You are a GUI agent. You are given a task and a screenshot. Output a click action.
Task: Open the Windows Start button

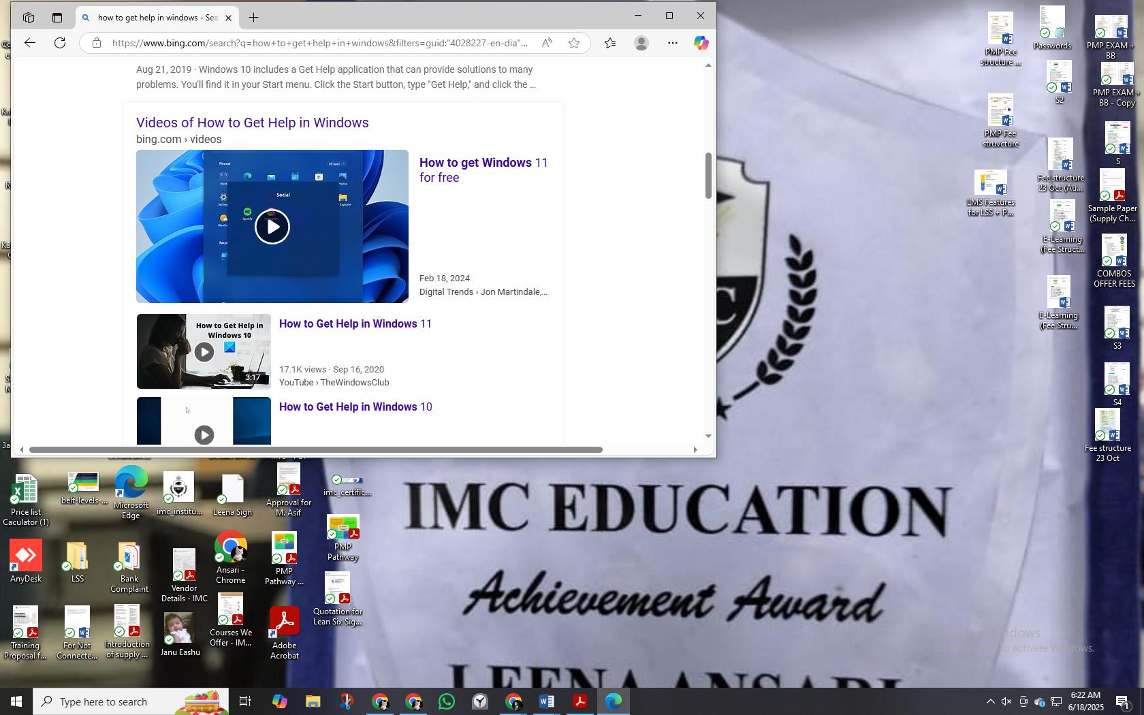click(16, 701)
